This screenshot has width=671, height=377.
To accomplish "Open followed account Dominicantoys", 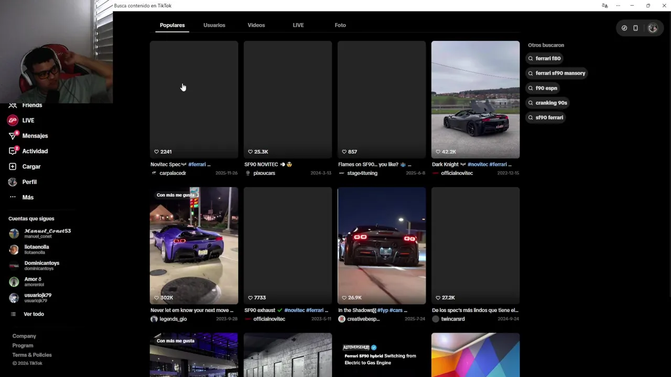I will [x=35, y=266].
